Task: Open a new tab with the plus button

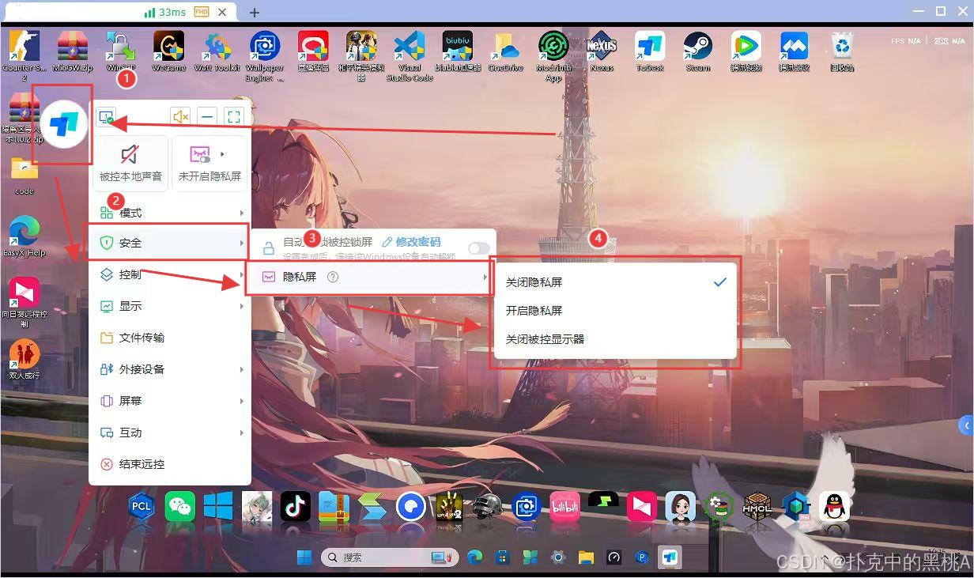Action: pyautogui.click(x=254, y=13)
